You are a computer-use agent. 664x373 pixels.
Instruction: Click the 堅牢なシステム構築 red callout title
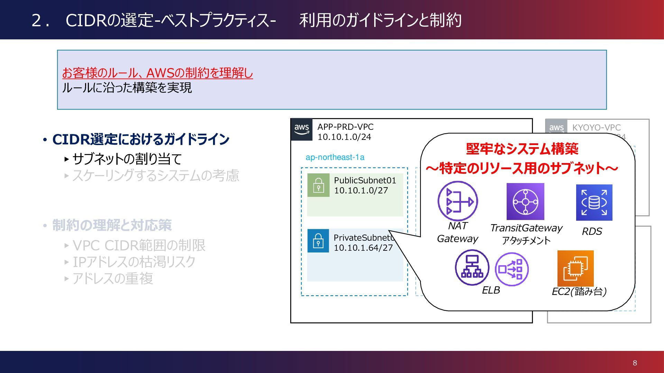[522, 149]
